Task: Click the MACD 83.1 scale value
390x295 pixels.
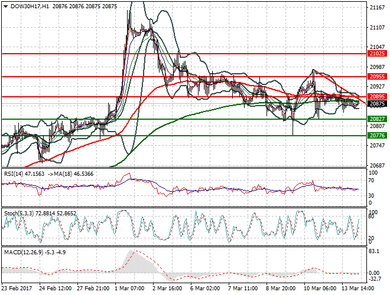Action: pos(374,253)
